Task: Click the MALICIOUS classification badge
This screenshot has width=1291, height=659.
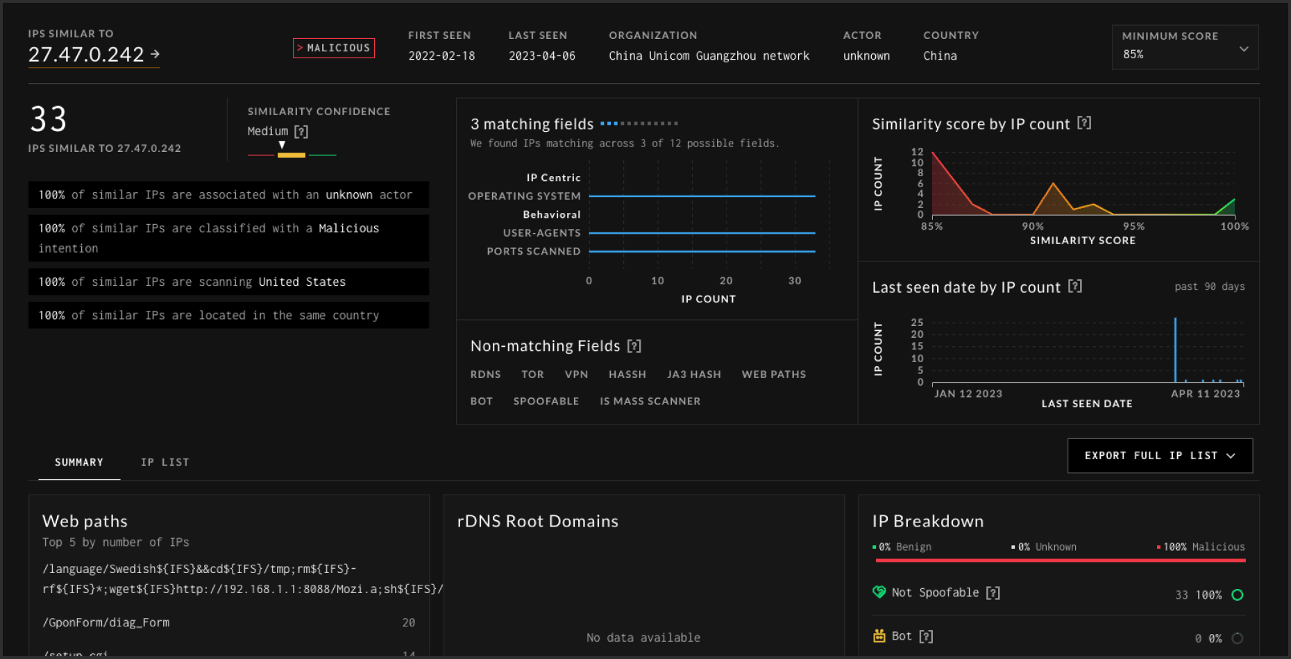Action: (x=333, y=48)
